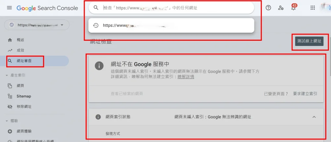Go to 概述 overview page
The width and height of the screenshot is (331, 142).
click(20, 40)
